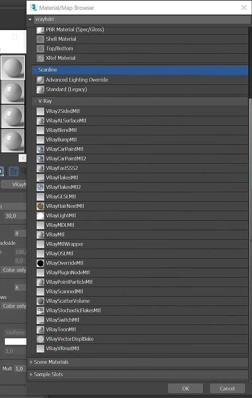Collapse the V-Ray category
Screen dimensions: 252x398
[35, 101]
